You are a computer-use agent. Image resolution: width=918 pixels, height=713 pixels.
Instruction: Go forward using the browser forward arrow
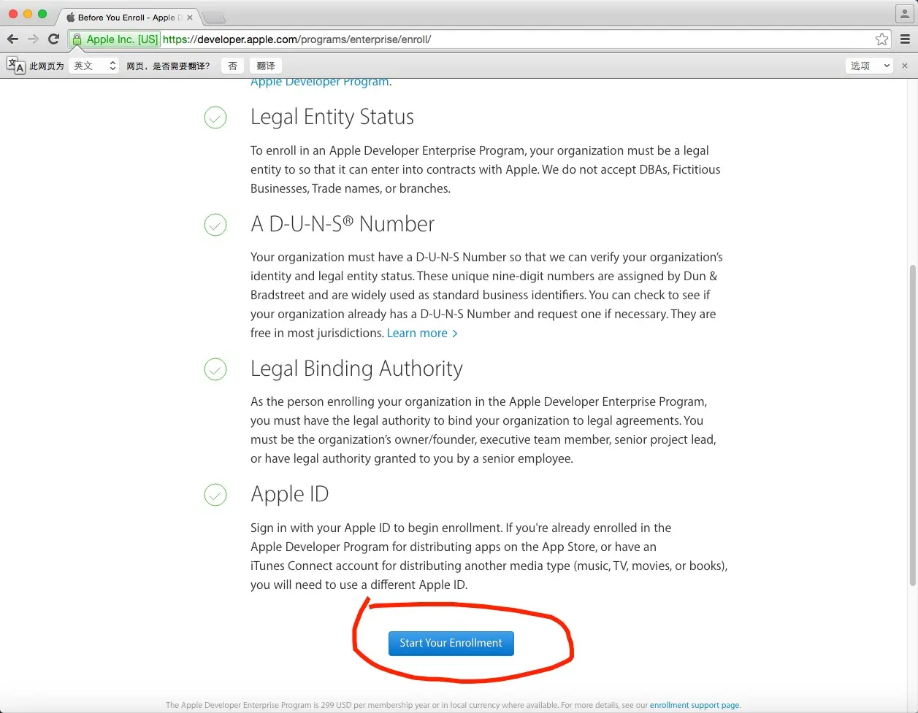tap(33, 39)
